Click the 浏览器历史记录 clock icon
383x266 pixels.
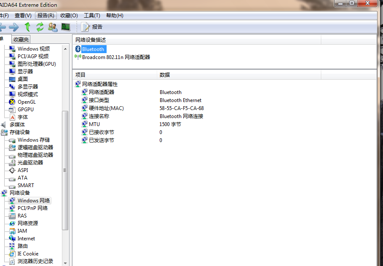point(12,261)
